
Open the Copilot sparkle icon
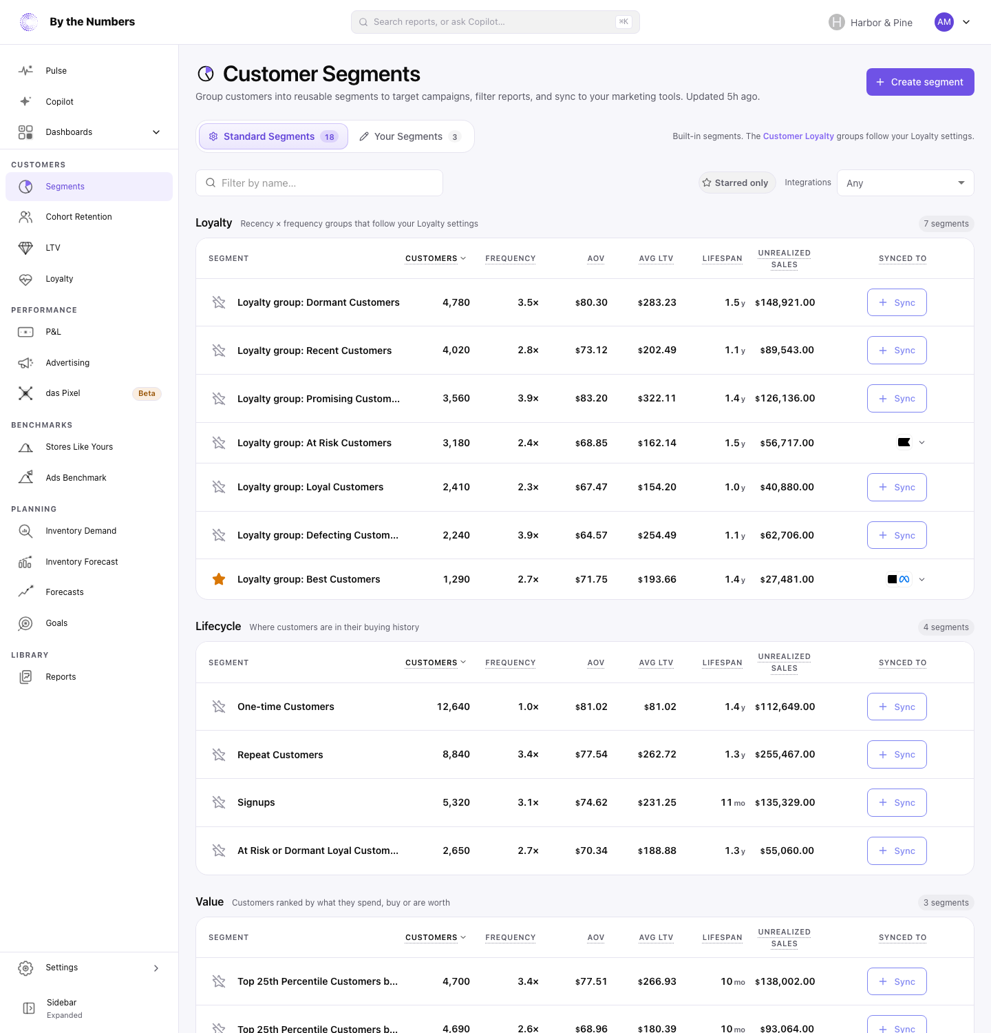click(25, 101)
